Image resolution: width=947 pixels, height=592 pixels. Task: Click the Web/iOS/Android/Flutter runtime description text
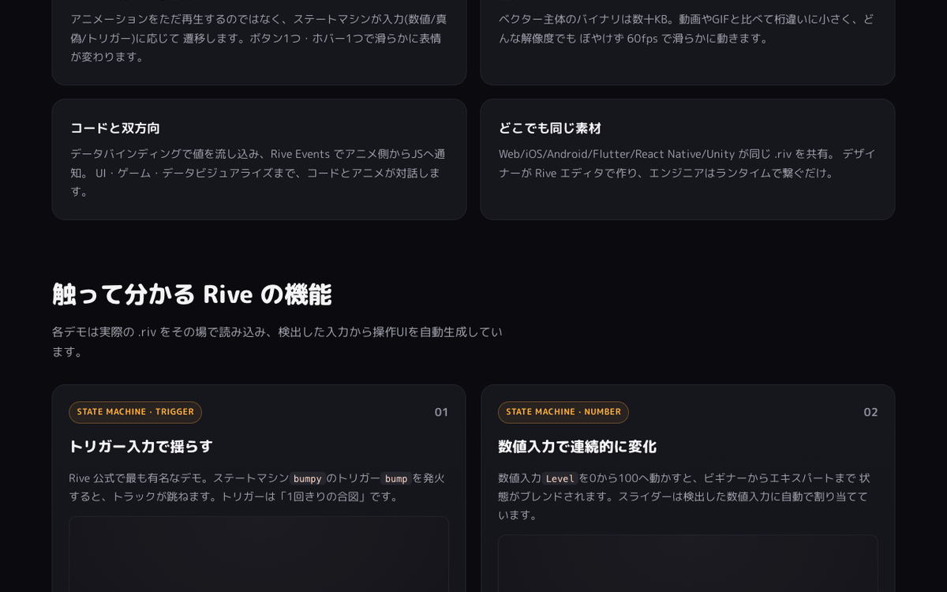pyautogui.click(x=687, y=163)
